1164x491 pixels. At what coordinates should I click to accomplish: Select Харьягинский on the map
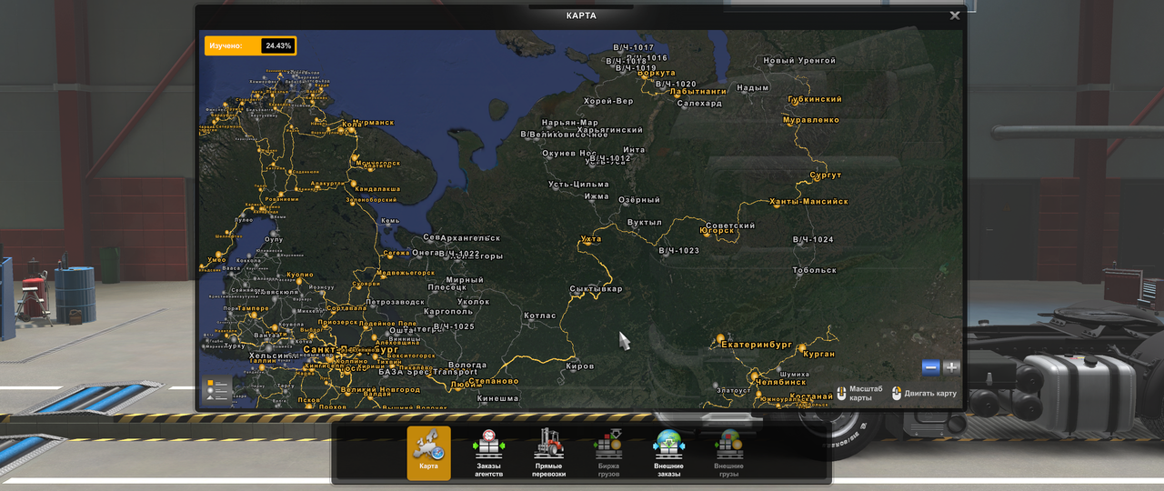(610, 130)
